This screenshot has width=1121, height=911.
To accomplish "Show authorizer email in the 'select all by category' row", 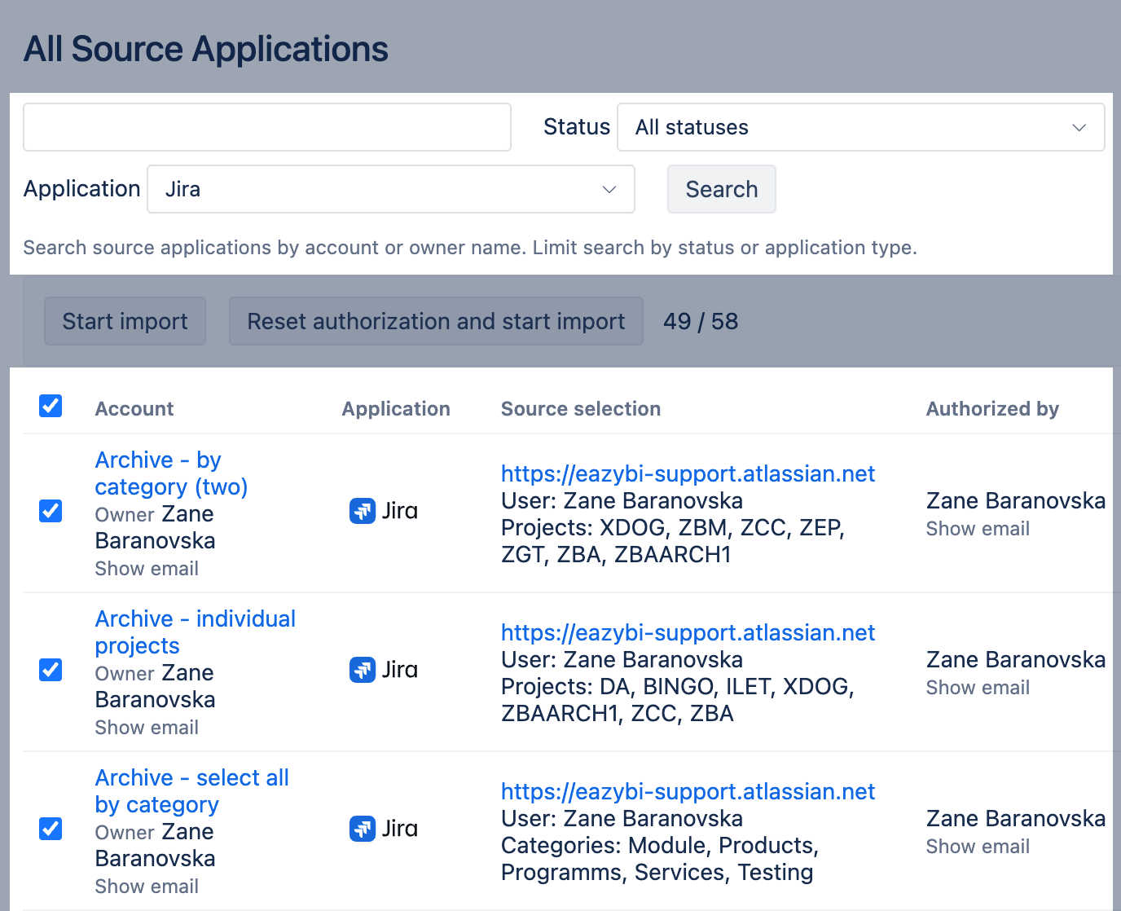I will (x=978, y=847).
